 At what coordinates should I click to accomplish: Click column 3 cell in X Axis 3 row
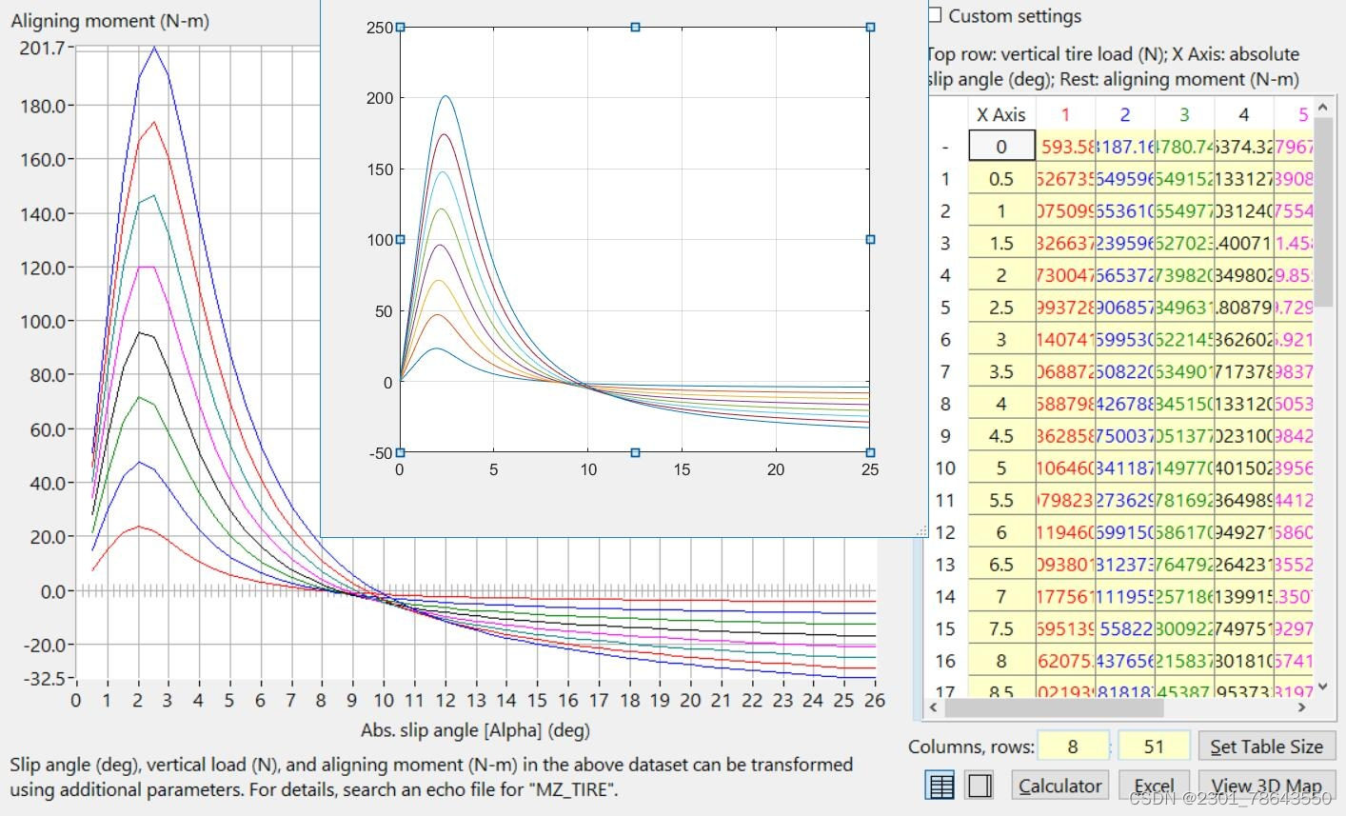1184,340
